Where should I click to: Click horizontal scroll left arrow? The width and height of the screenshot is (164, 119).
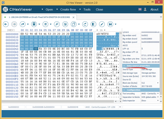coord(116,101)
